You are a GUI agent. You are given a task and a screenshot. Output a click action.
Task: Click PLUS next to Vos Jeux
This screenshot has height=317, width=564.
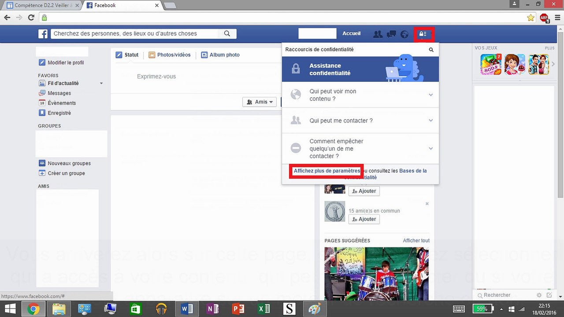pos(549,48)
